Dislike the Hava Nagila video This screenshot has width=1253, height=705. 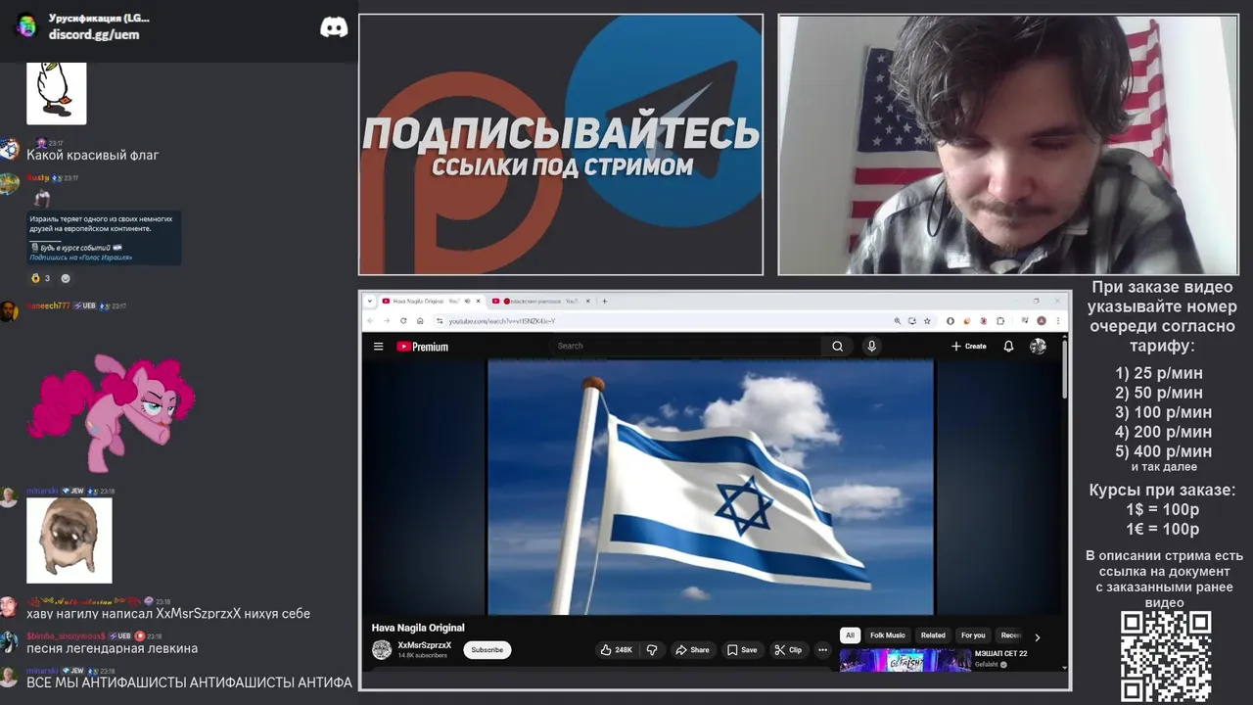(x=651, y=649)
